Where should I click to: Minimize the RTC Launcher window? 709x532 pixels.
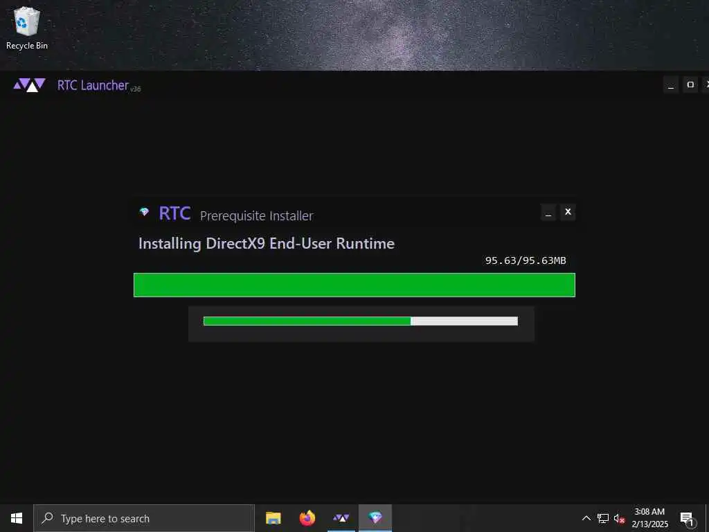click(x=671, y=85)
